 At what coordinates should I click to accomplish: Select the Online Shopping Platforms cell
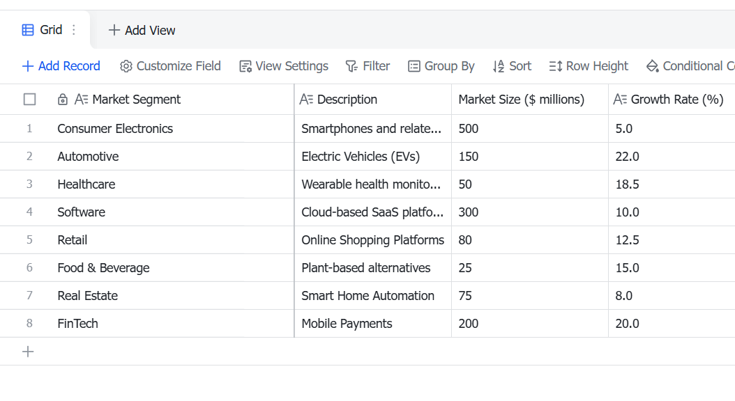click(373, 240)
